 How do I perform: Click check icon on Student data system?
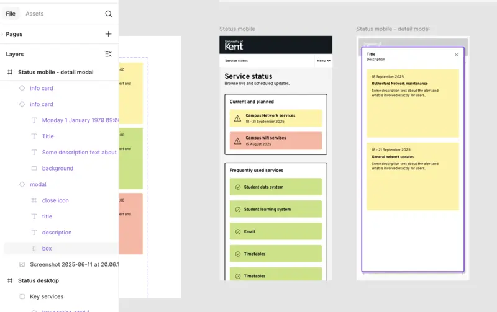pos(237,187)
